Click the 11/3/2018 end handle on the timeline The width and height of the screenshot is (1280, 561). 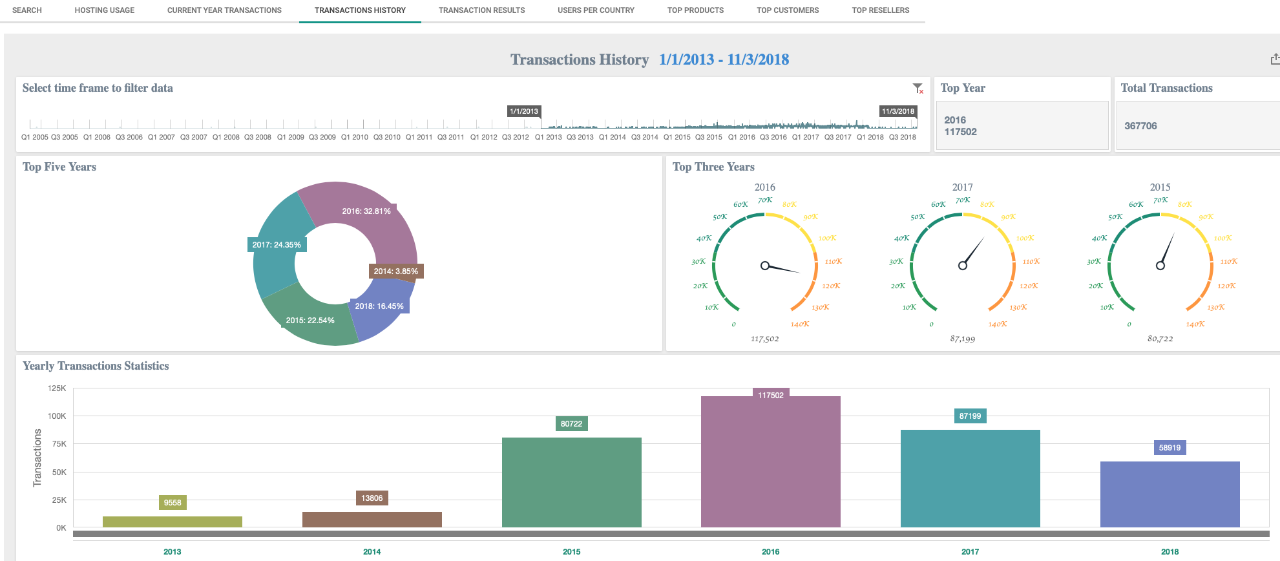pos(897,111)
